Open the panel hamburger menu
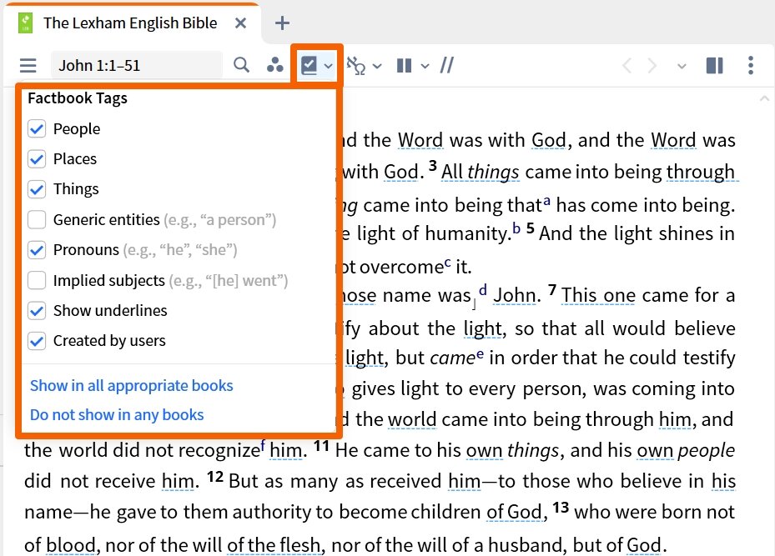 point(28,65)
